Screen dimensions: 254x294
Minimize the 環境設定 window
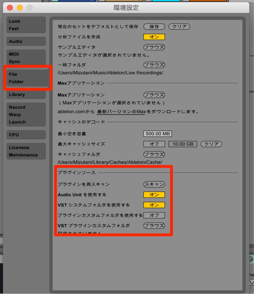coord(20,8)
